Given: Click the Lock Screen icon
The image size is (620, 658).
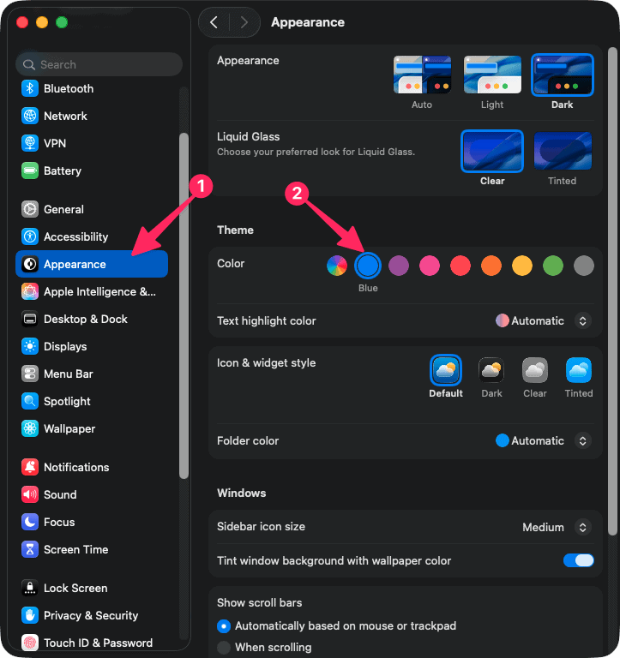Looking at the screenshot, I should click(x=30, y=588).
